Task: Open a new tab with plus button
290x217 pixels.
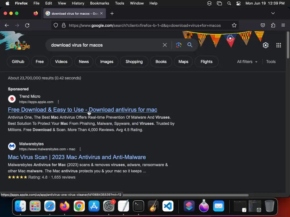Action: tap(112, 14)
